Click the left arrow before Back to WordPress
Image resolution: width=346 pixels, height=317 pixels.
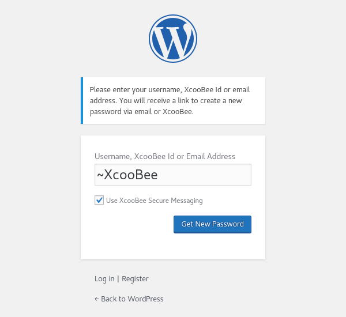click(97, 299)
